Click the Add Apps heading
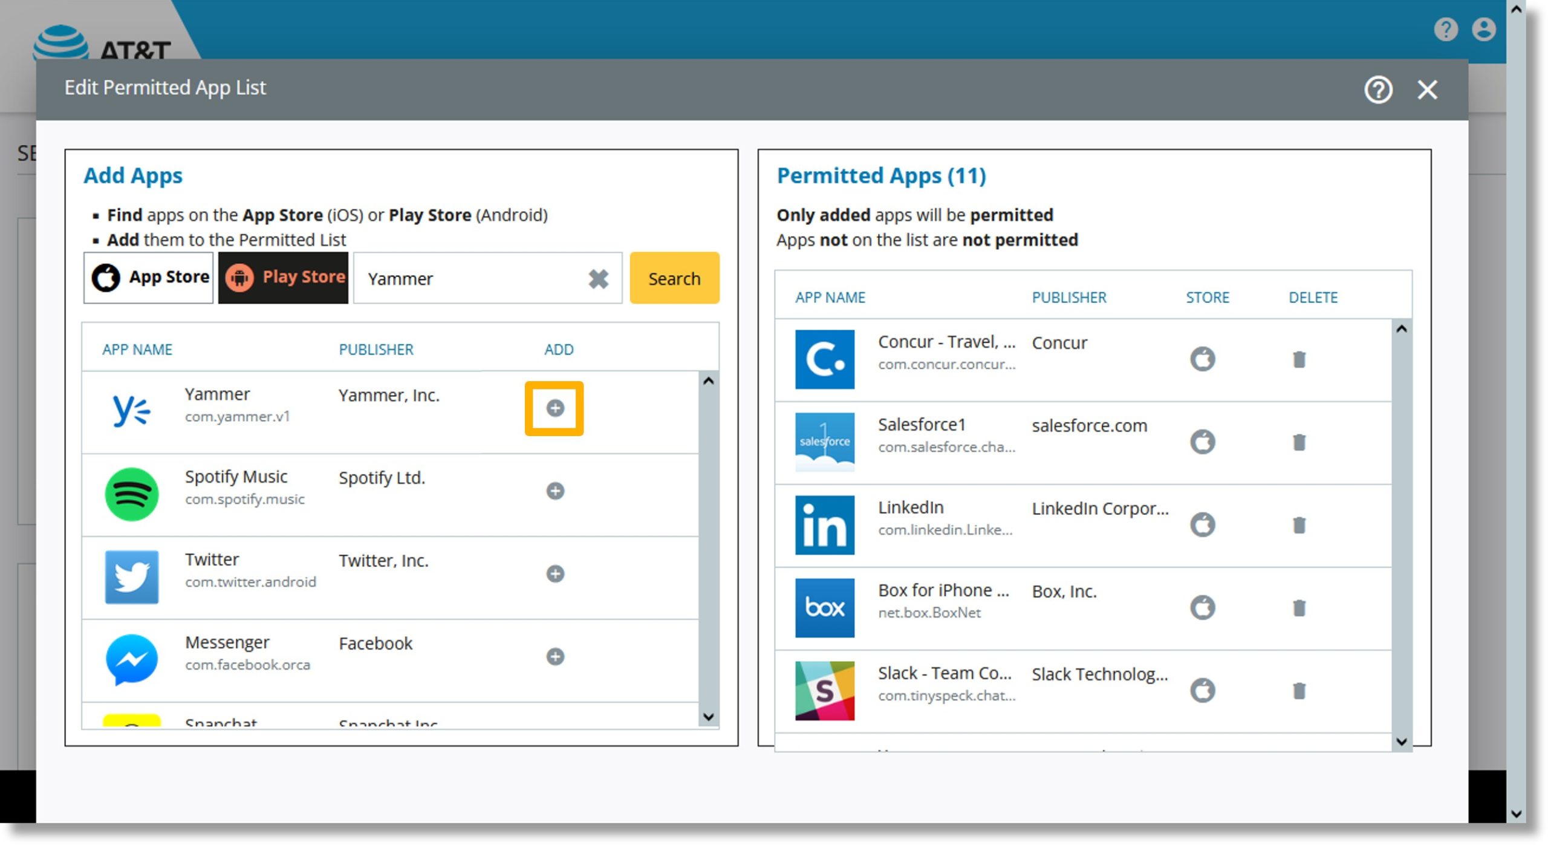Screen dimensions: 1548x845 pos(133,176)
